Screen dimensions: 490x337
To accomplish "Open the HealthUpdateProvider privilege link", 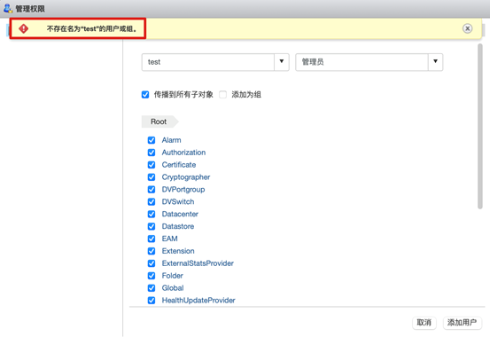I will click(x=198, y=301).
